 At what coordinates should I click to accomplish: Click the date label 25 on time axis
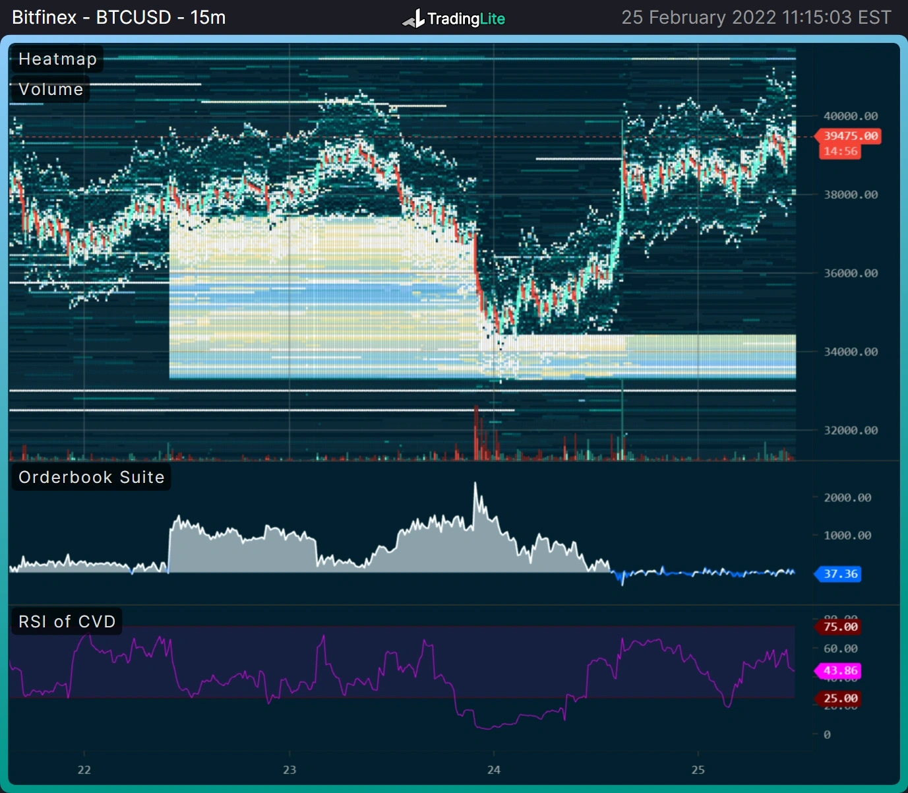[698, 769]
